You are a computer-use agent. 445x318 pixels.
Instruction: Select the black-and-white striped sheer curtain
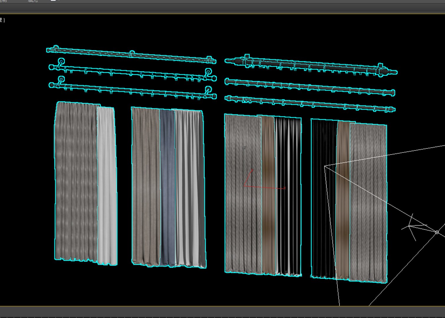(288, 196)
